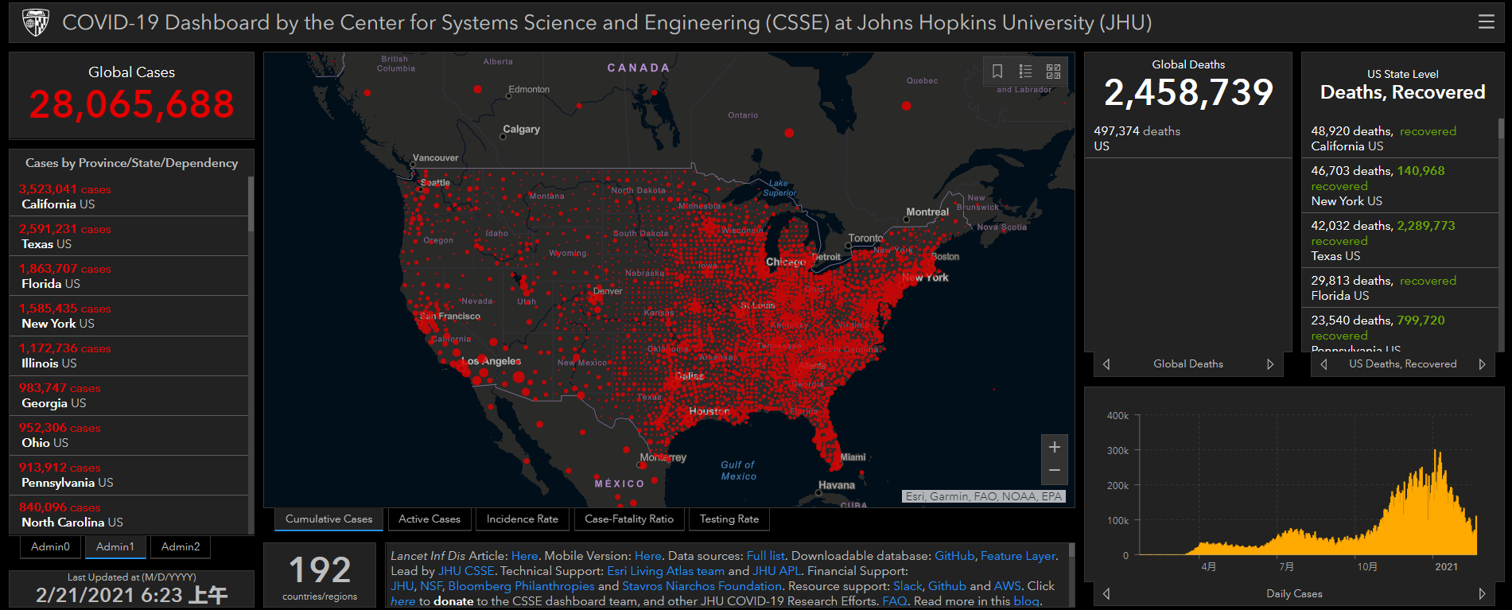Show the map legend list icon
The height and width of the screenshot is (610, 1512).
[x=1025, y=72]
